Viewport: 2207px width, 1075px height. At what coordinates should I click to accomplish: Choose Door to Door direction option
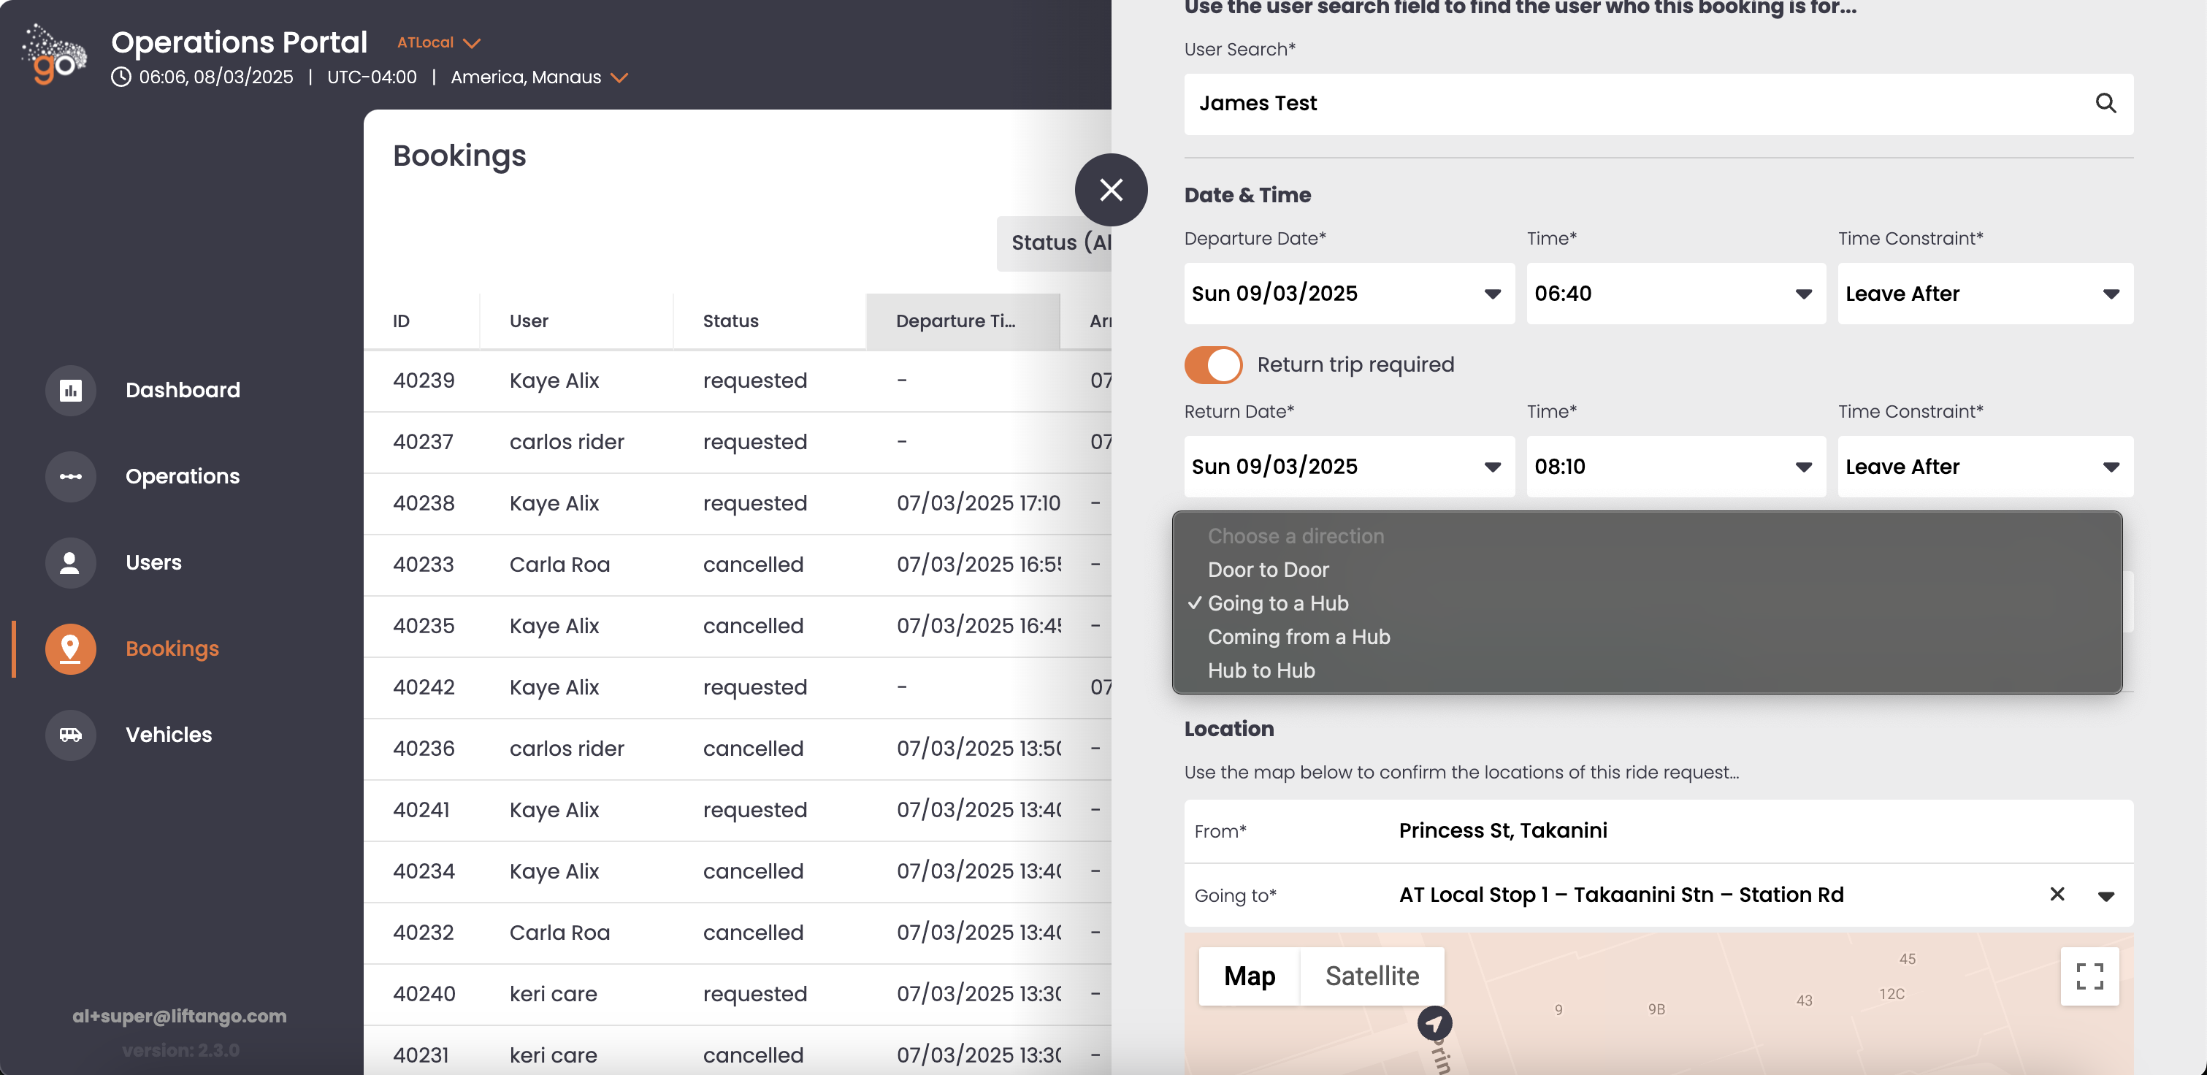click(1268, 570)
